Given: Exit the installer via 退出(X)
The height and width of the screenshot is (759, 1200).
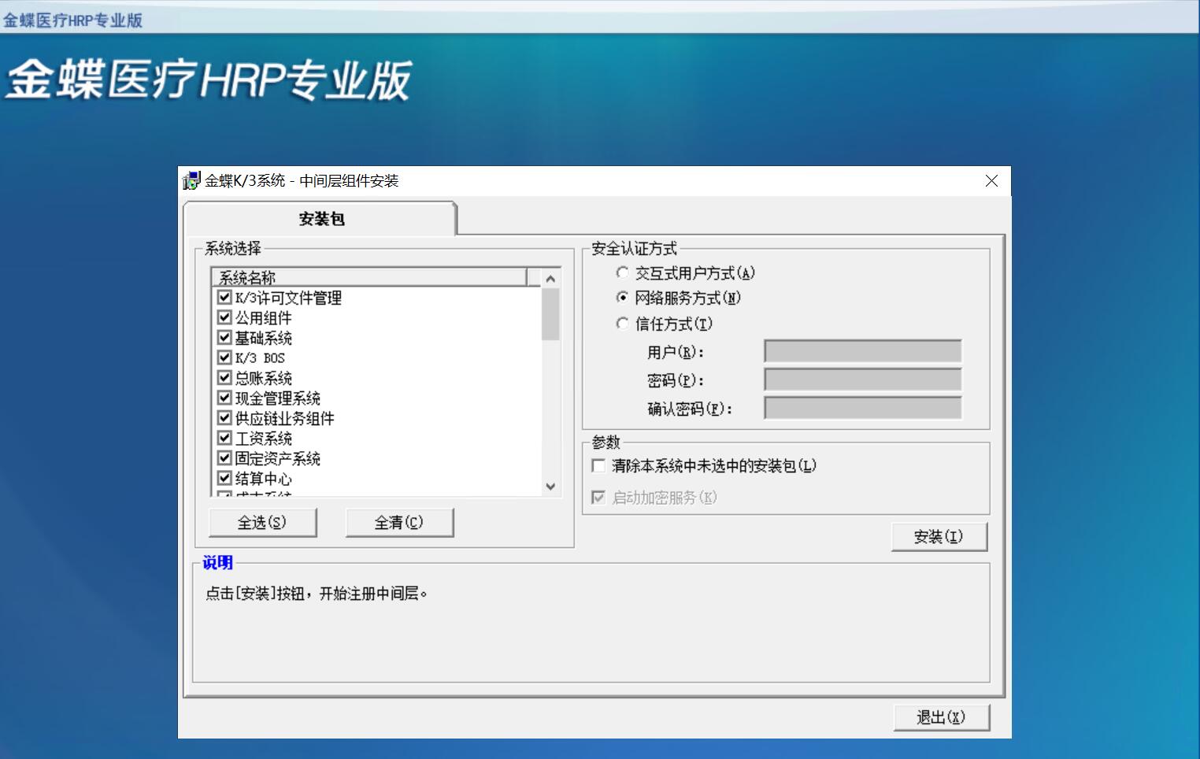Looking at the screenshot, I should pyautogui.click(x=941, y=717).
